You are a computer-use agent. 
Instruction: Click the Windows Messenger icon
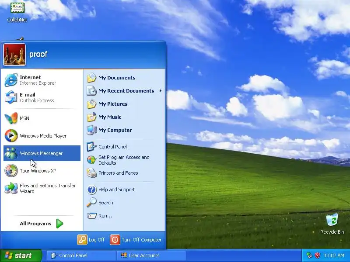point(11,153)
